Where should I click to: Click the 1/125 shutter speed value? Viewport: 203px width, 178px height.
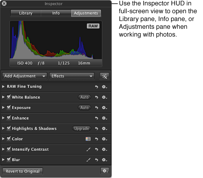point(64,63)
